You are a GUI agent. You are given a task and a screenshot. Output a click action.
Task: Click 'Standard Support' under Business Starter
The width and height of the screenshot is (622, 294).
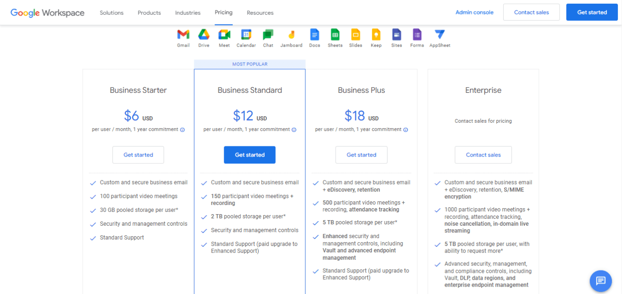coord(122,238)
